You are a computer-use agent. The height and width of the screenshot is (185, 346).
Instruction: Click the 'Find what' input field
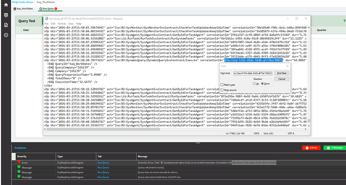click(x=253, y=73)
